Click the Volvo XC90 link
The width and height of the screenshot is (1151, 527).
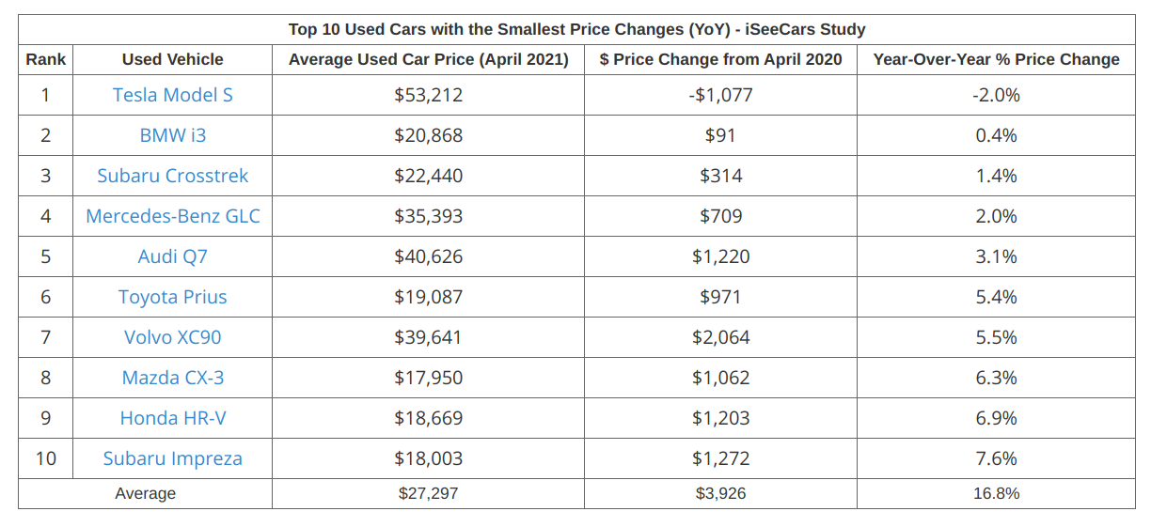coord(173,337)
